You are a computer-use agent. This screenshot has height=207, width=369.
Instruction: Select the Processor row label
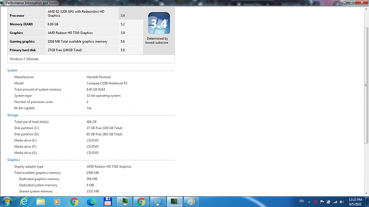point(17,16)
